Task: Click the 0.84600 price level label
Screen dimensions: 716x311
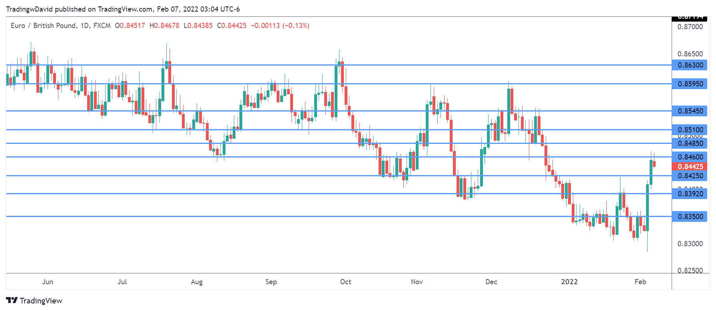Action: (690, 157)
